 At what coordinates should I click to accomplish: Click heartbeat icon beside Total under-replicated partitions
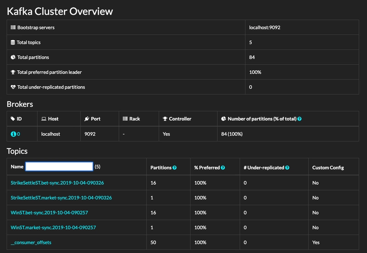coord(13,87)
